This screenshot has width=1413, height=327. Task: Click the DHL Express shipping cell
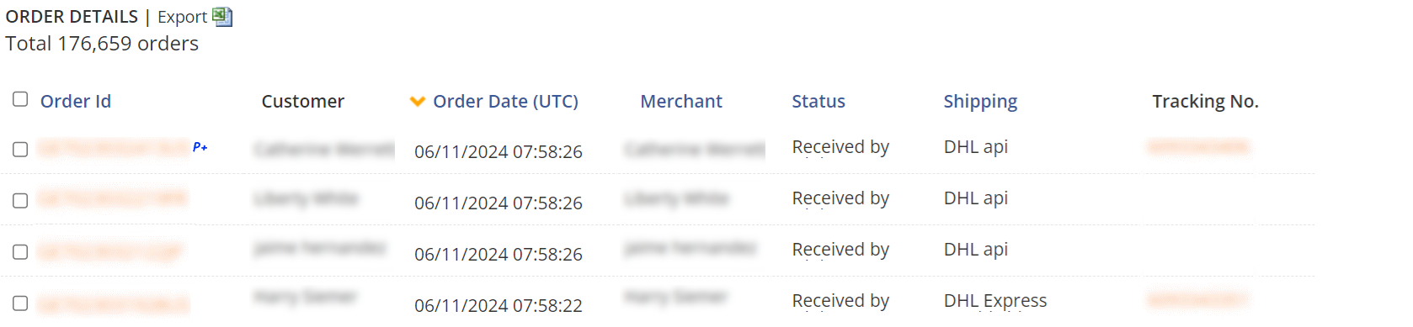pos(995,301)
